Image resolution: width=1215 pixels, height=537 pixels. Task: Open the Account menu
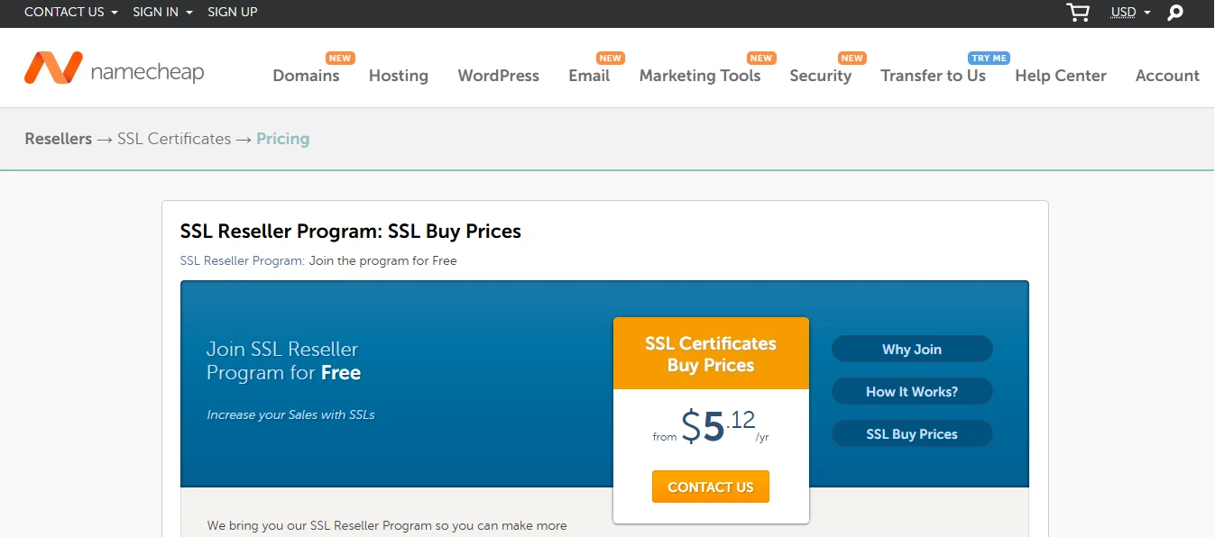pyautogui.click(x=1168, y=76)
